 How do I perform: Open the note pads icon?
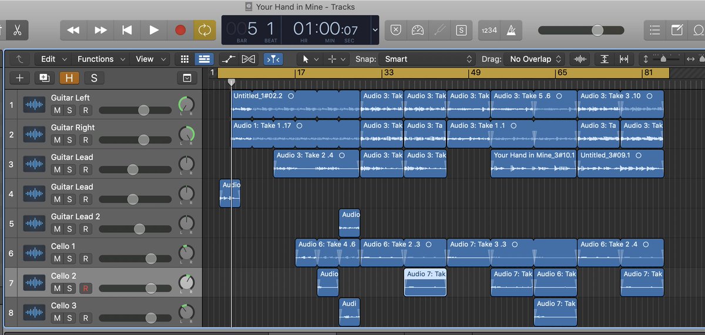click(677, 30)
